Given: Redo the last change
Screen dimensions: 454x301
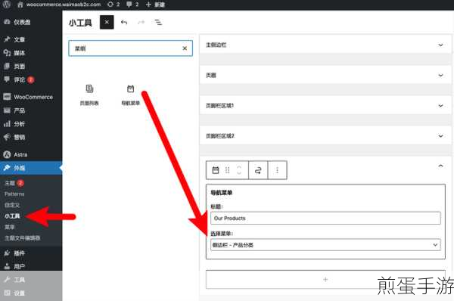Looking at the screenshot, I should (141, 22).
